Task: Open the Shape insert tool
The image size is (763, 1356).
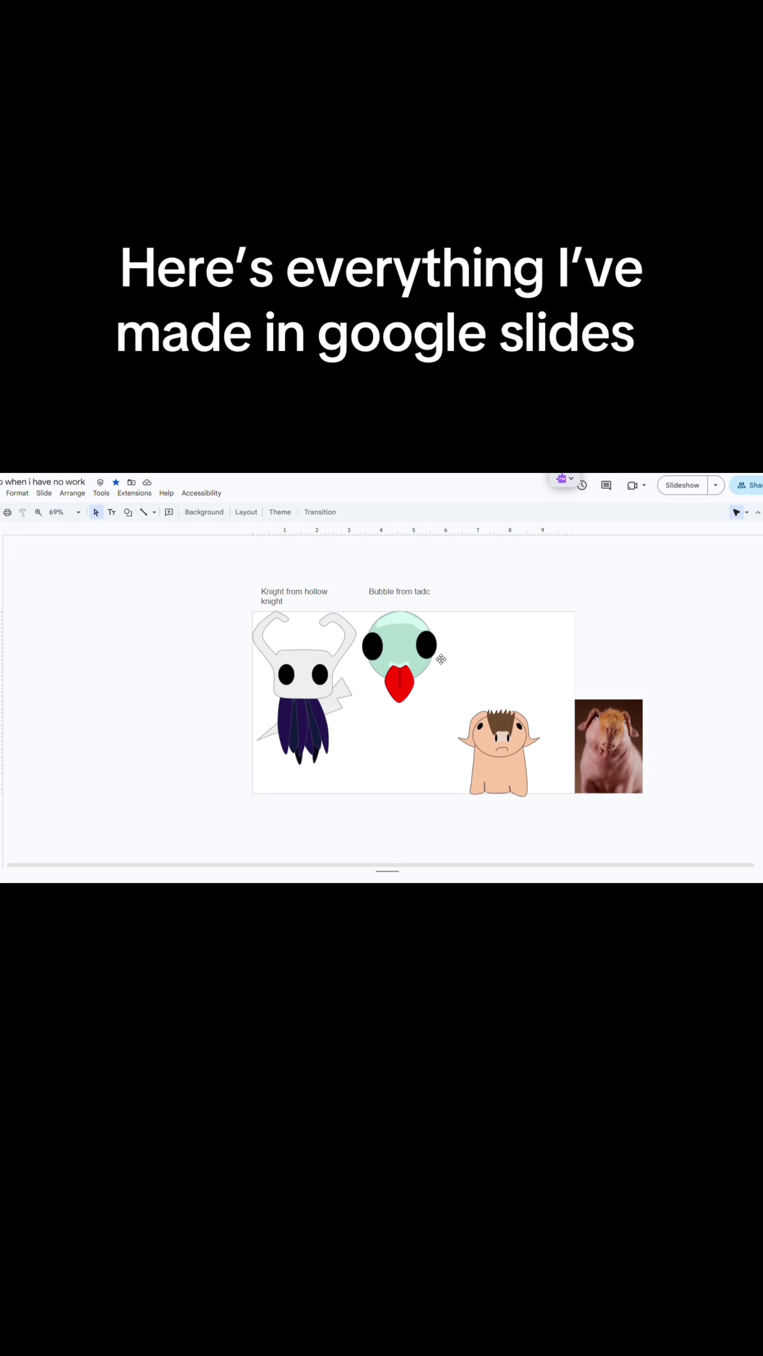Action: 128,512
